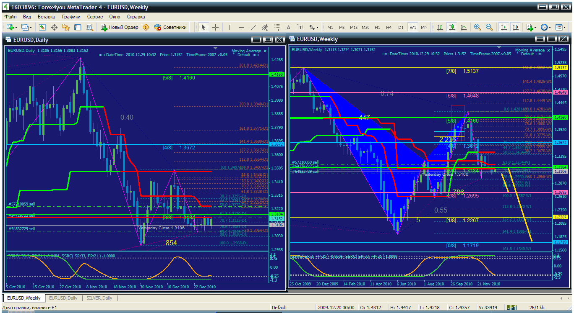Open the Navigator folder-star icon

point(66,27)
